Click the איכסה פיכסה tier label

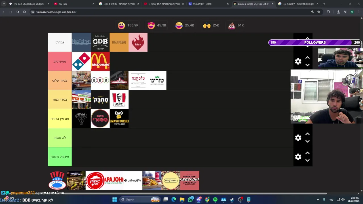point(60,157)
